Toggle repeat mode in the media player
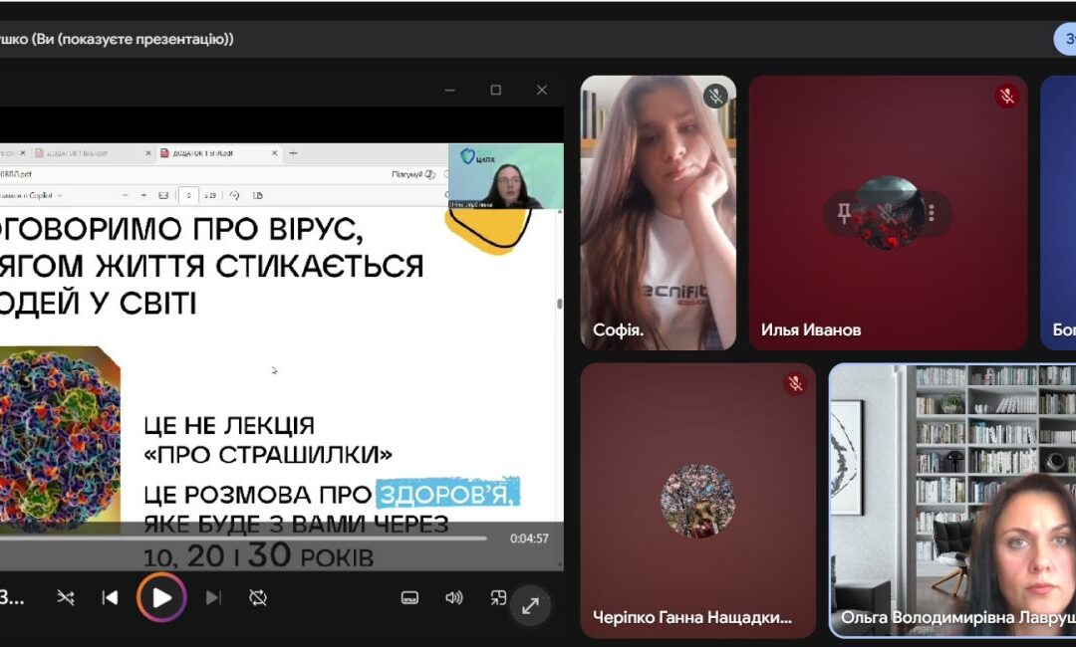Screen dimensions: 1076x647 [258, 597]
